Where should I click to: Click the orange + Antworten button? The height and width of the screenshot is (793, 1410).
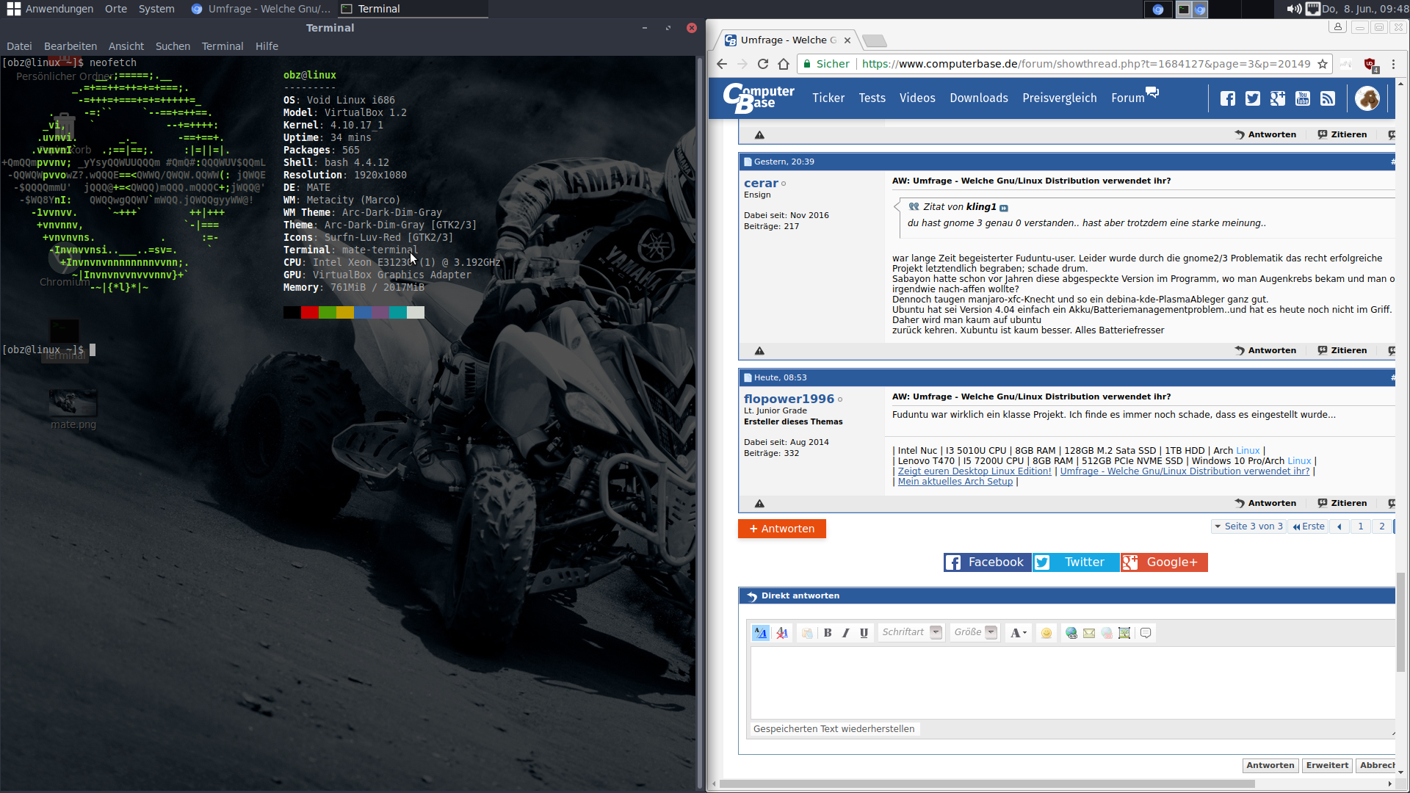[x=781, y=529]
